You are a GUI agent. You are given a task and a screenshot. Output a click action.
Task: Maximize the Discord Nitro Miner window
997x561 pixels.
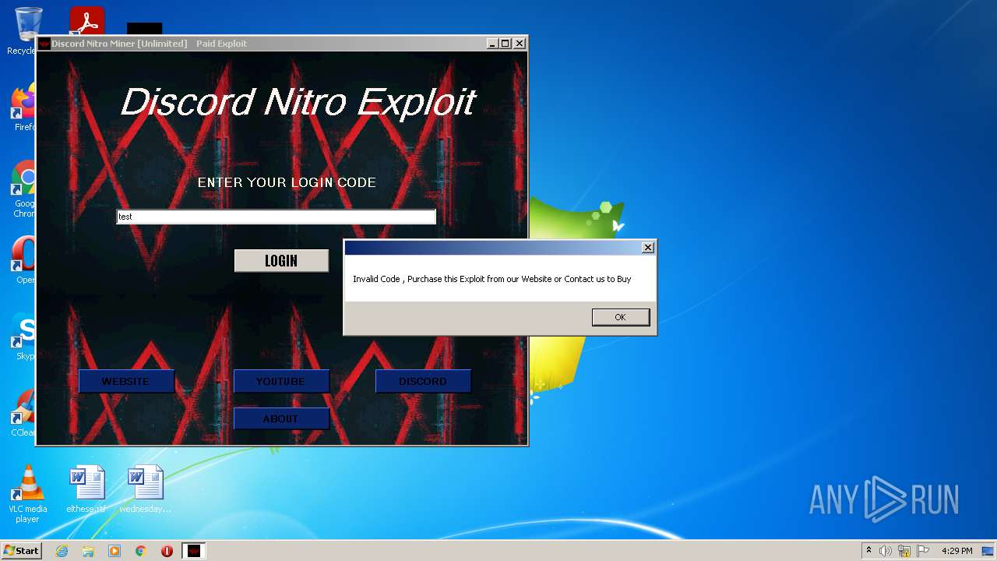coord(506,44)
